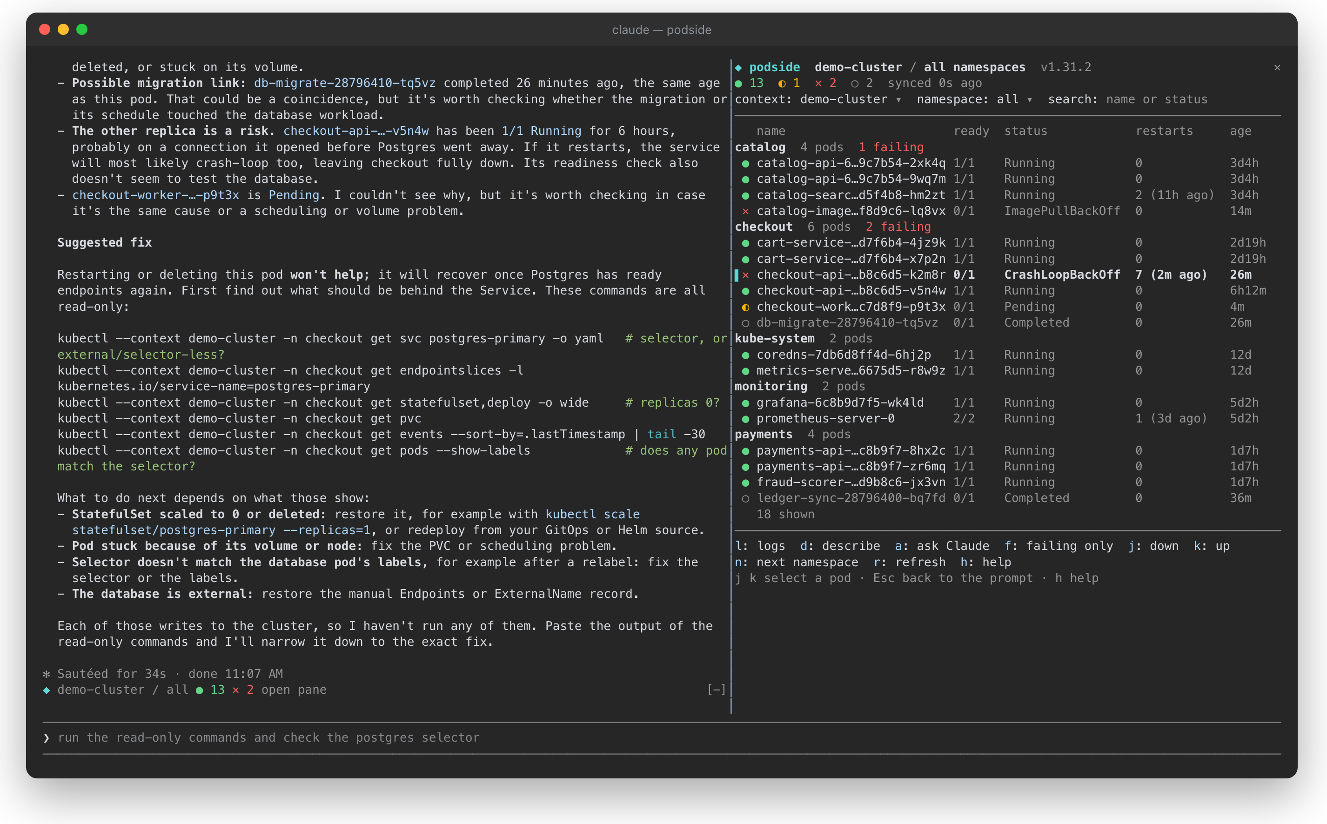Select the CrashLoopBackOff pod checkout-api…k2m8r
The image size is (1327, 824).
(1007, 275)
